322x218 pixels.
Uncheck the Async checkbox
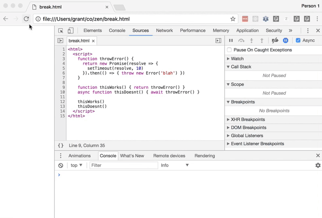(298, 40)
